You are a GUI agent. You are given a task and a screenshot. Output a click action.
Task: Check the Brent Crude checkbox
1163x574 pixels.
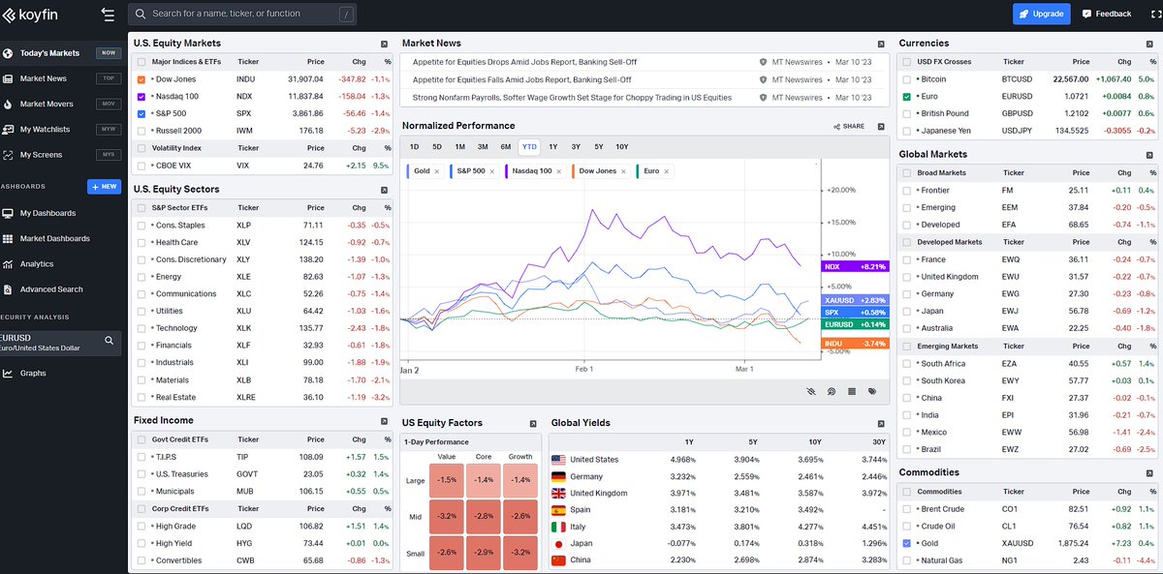pyautogui.click(x=906, y=508)
